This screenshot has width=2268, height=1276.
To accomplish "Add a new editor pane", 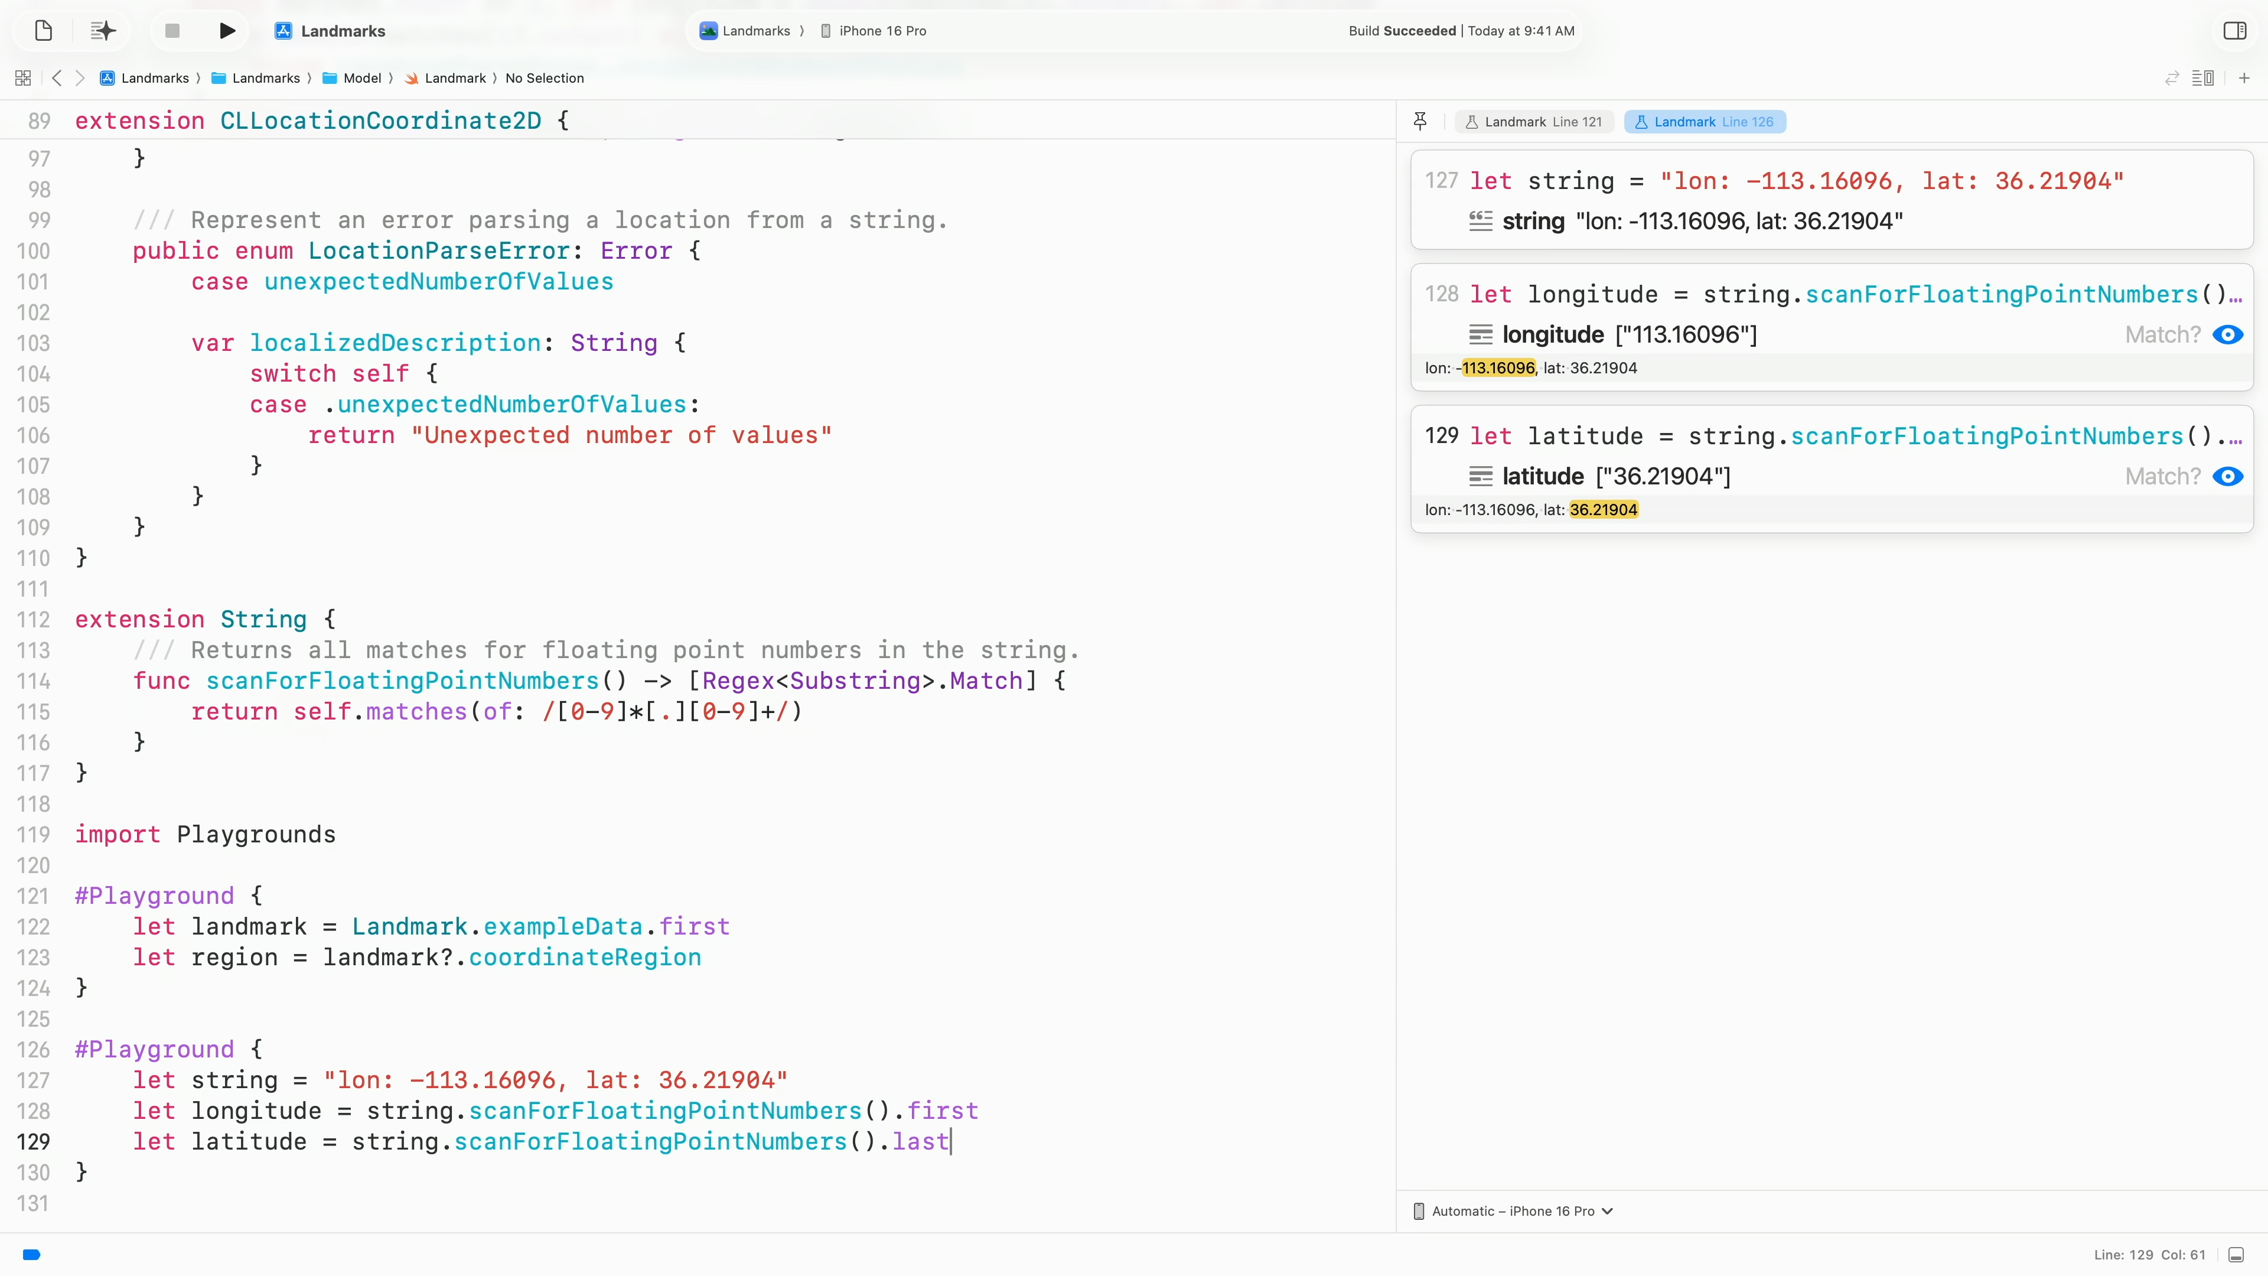I will click(2244, 79).
